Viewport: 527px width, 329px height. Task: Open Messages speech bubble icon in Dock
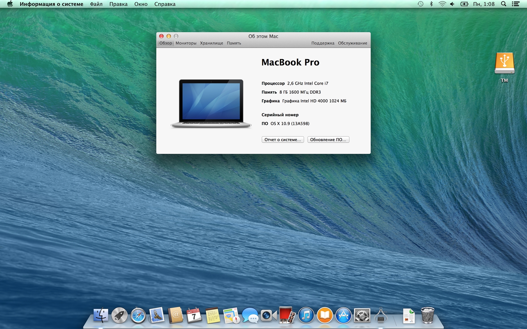click(250, 315)
